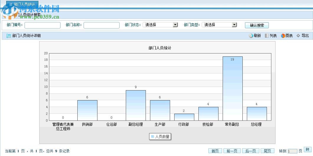Click the 副总经理 bar with value 9
Viewport: 313px width, 156px height.
coord(136,105)
